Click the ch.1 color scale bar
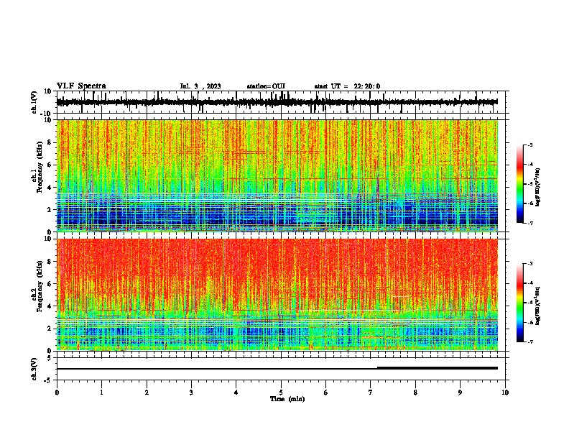The width and height of the screenshot is (569, 440). point(520,184)
